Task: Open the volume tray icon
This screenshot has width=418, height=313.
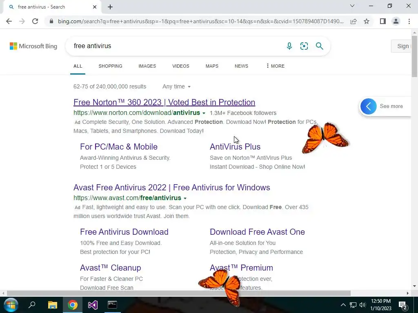Action: [362, 305]
